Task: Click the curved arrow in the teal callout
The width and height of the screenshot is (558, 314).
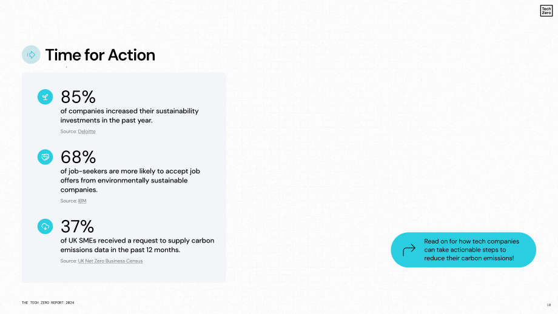Action: pos(409,250)
